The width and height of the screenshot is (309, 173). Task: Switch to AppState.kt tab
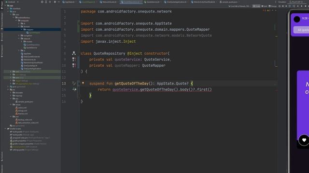click(69, 2)
